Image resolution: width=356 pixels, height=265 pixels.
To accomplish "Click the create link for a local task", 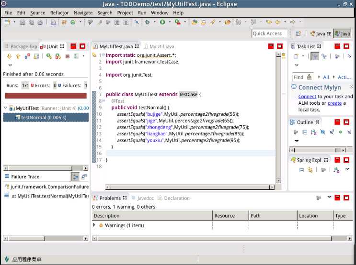I will [x=334, y=103].
